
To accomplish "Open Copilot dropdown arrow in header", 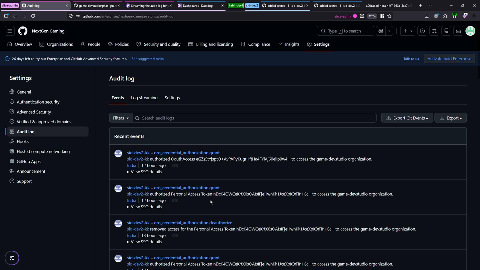I will (389, 31).
